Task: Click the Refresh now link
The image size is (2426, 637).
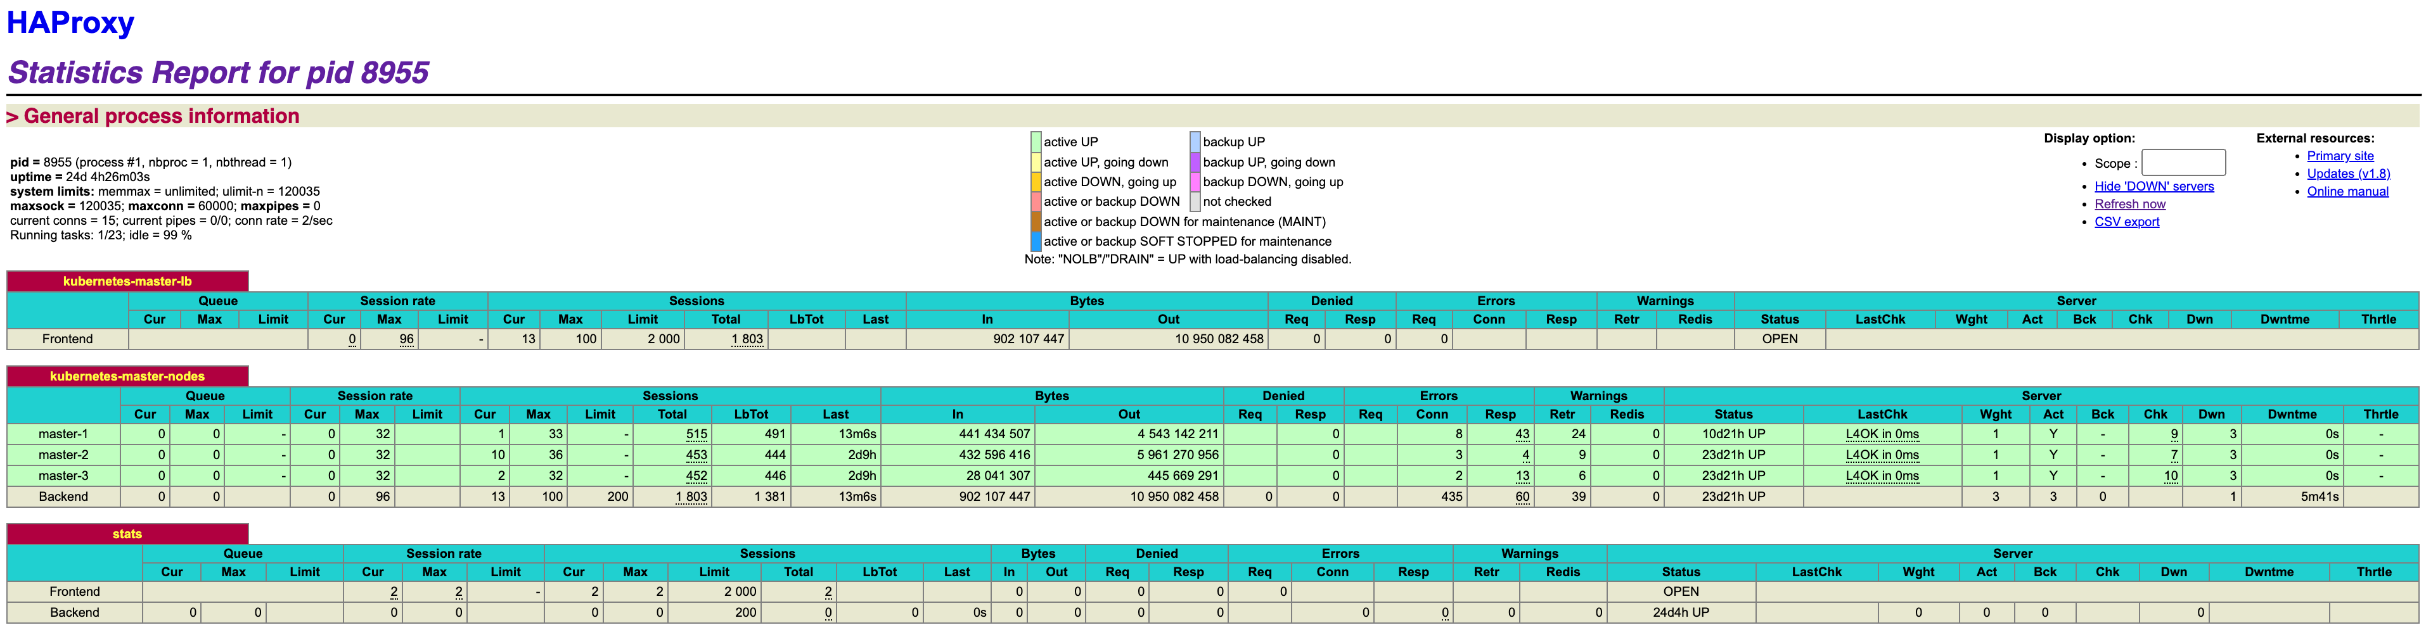Action: [x=2129, y=204]
